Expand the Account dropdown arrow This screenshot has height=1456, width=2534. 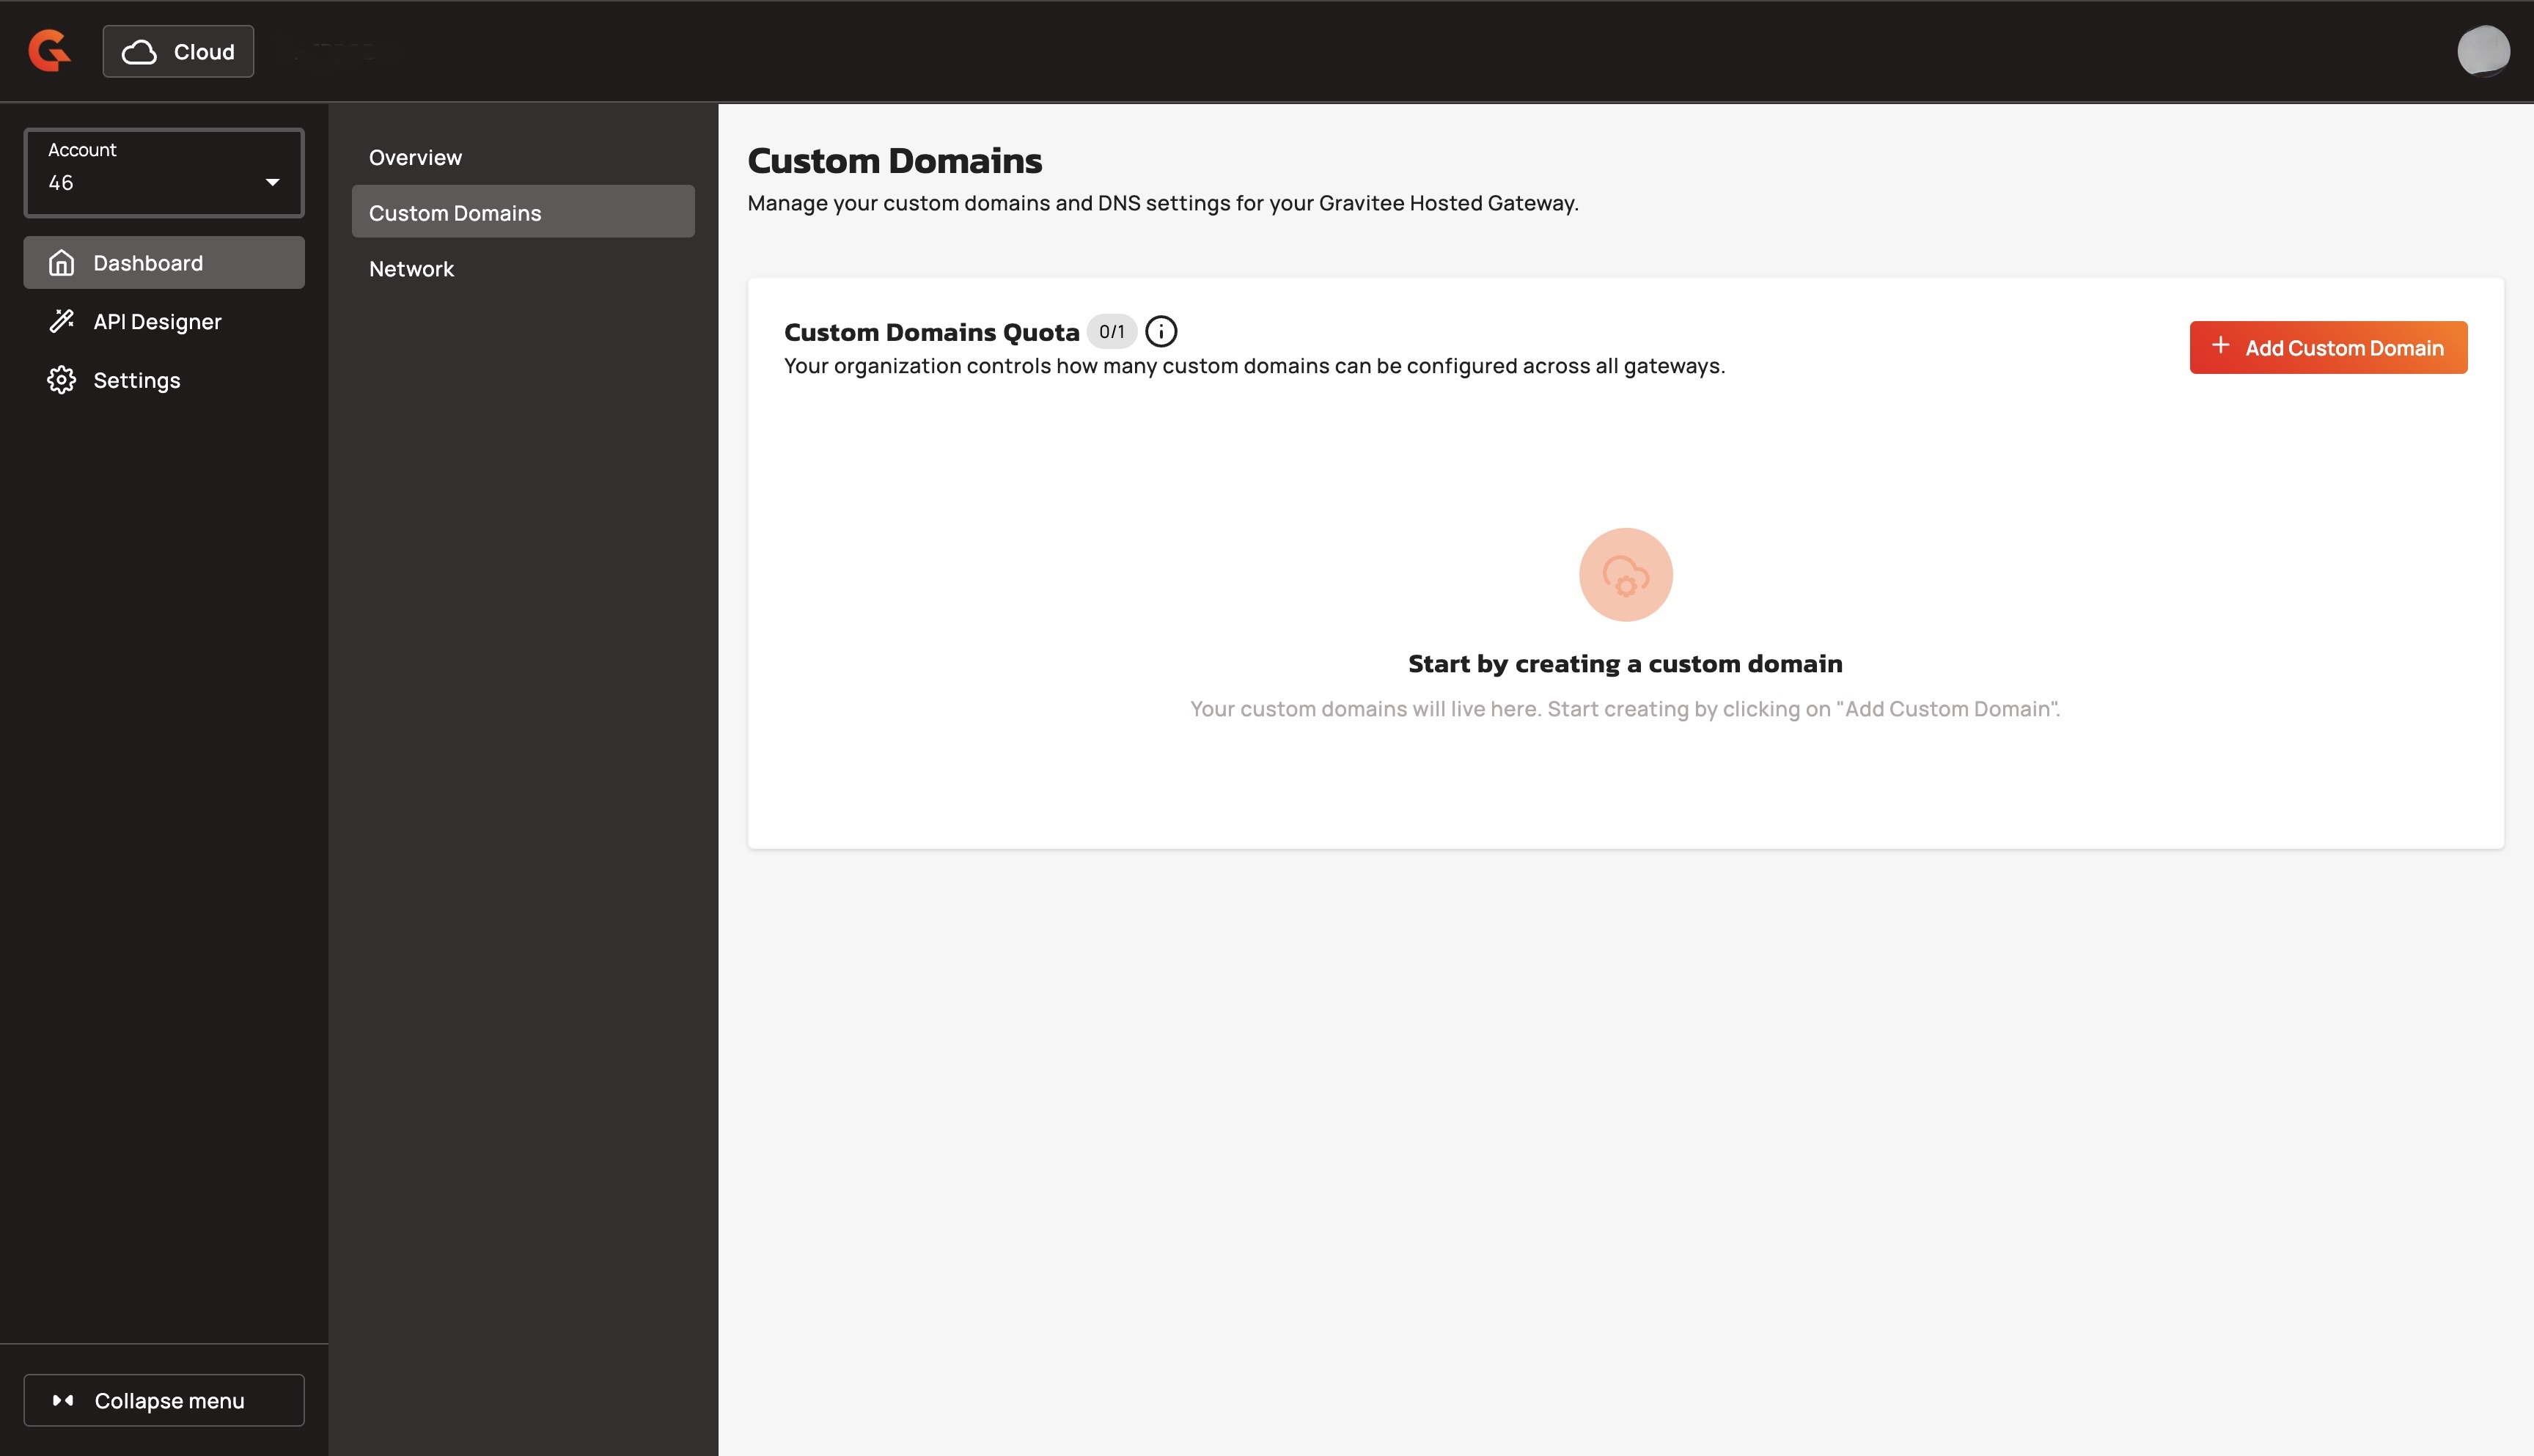(272, 182)
